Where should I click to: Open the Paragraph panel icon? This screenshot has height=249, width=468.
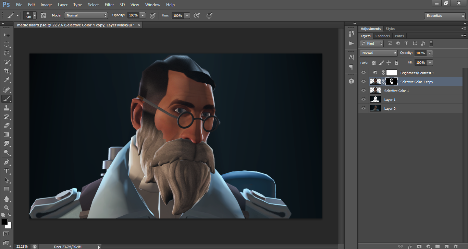click(x=351, y=67)
